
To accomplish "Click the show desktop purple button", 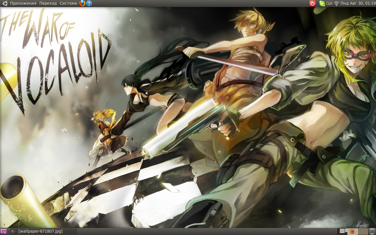I will coord(4,231).
